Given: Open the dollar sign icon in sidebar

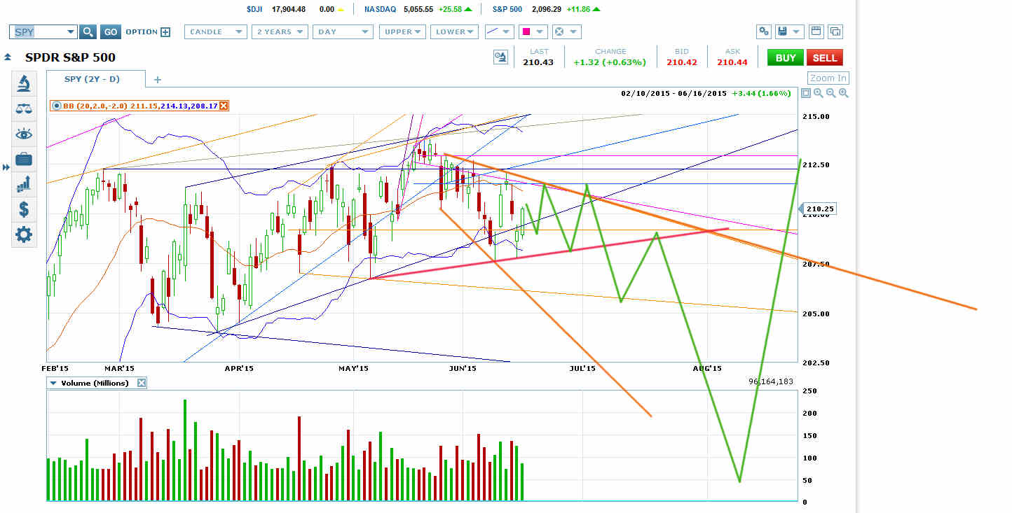Looking at the screenshot, I should 24,209.
